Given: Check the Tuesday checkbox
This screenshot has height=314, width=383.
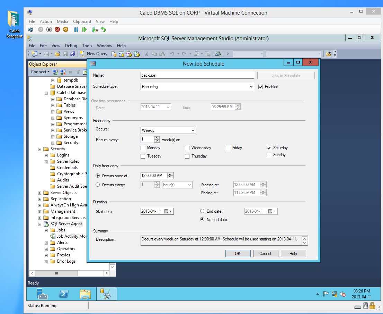Looking at the screenshot, I should [x=143, y=156].
